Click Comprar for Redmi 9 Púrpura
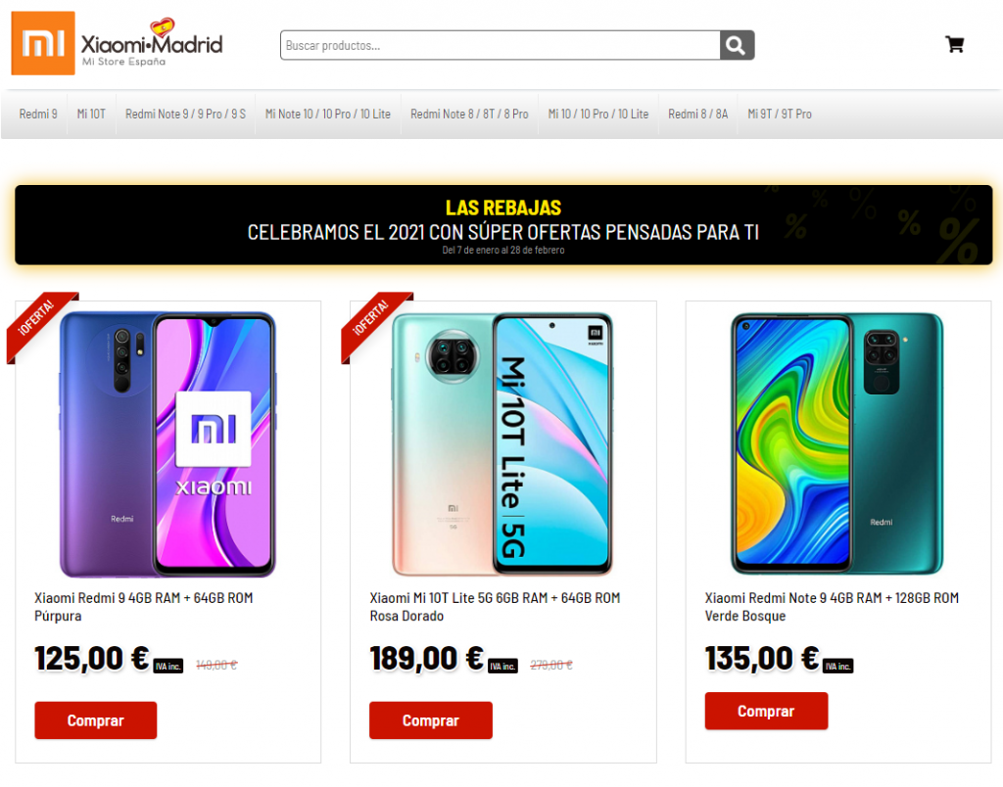Image resolution: width=1003 pixels, height=787 pixels. (x=96, y=720)
